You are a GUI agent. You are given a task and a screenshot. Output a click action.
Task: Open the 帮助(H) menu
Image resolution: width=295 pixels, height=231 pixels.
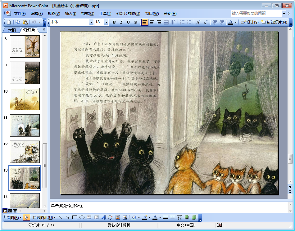pyautogui.click(x=170, y=14)
